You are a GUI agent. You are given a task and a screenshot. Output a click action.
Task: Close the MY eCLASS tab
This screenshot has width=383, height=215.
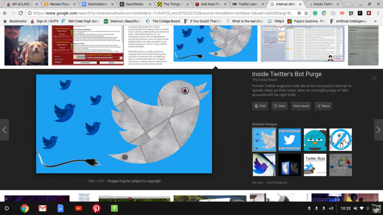pyautogui.click(x=37, y=4)
